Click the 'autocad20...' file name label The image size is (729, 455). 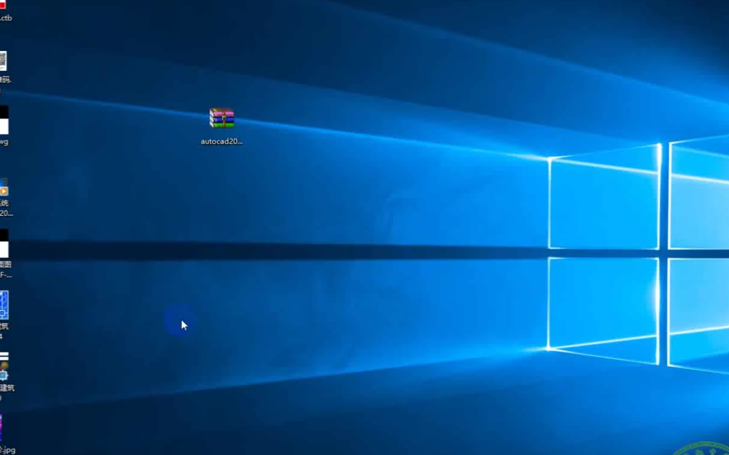point(222,141)
